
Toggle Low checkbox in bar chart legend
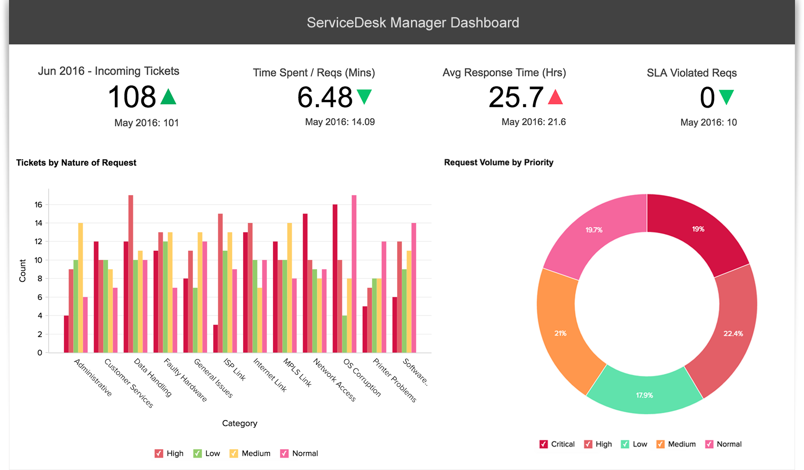tap(198, 453)
